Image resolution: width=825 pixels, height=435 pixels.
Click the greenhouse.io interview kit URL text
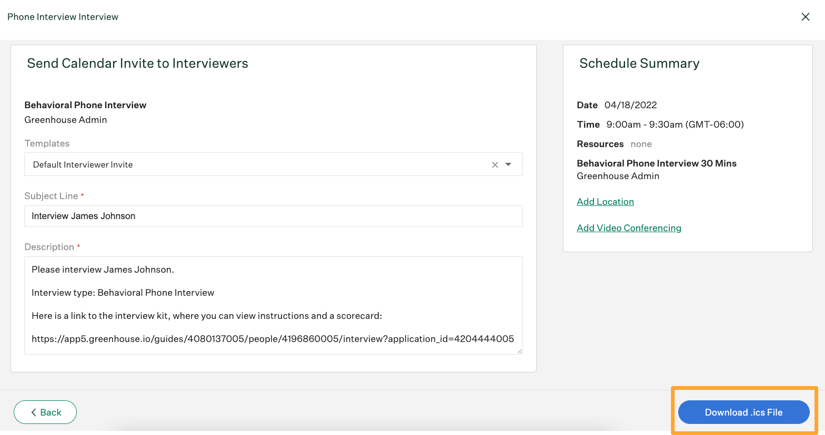pyautogui.click(x=273, y=339)
